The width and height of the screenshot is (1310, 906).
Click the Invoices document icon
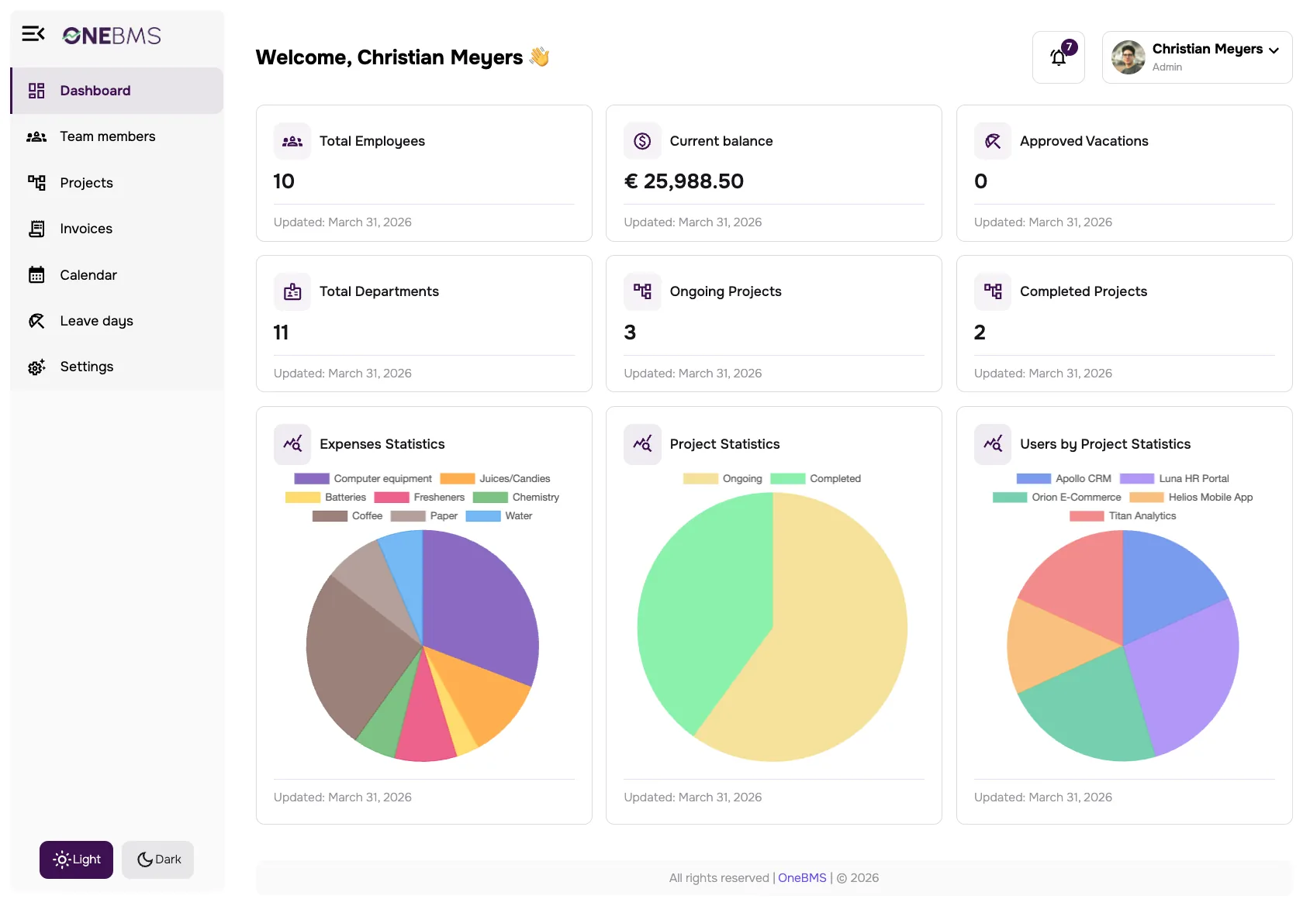[36, 228]
